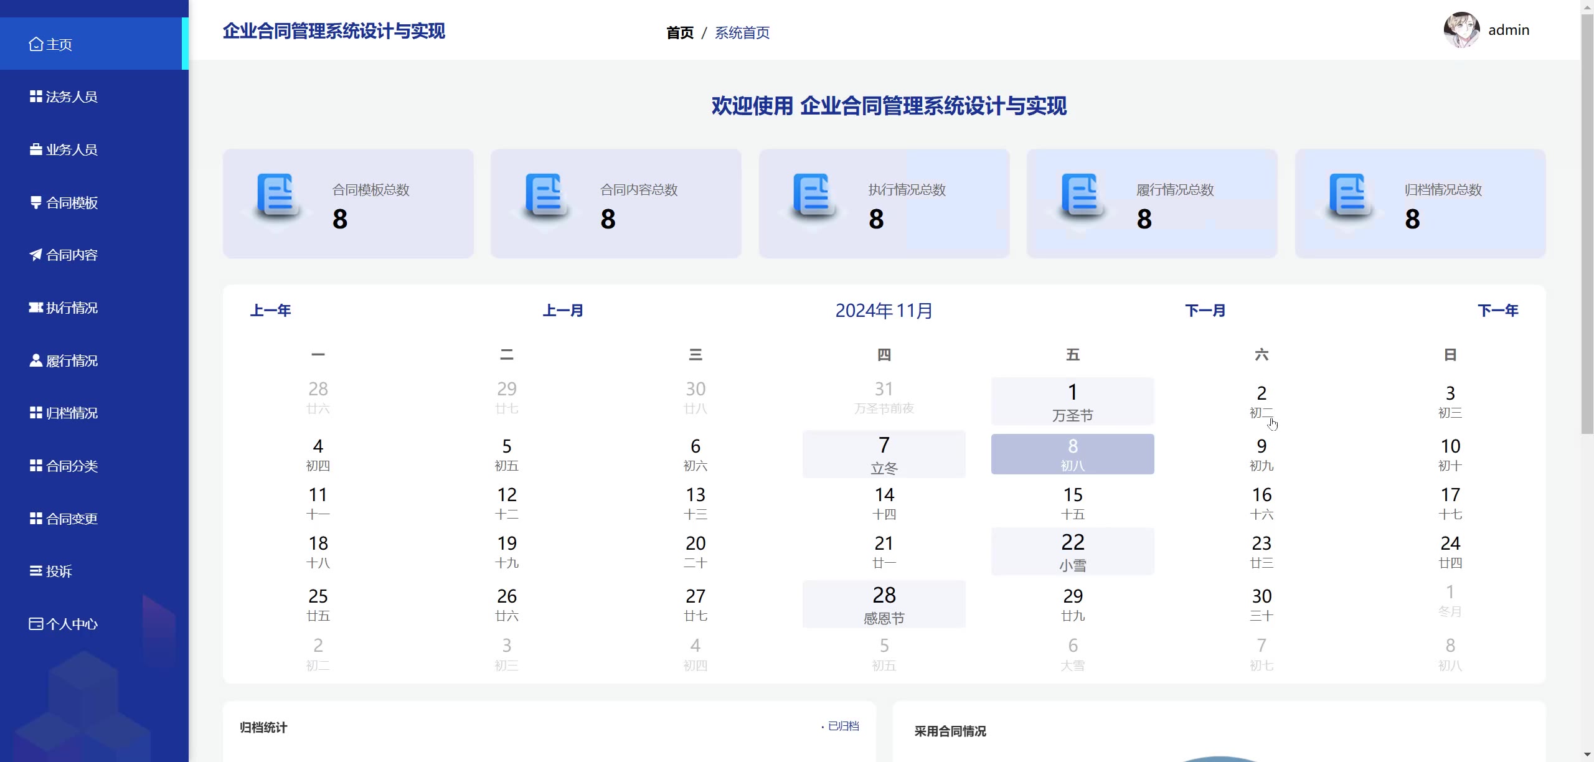The image size is (1594, 762).
Task: Click the ticket icon beside 执行情况
Action: coord(36,308)
